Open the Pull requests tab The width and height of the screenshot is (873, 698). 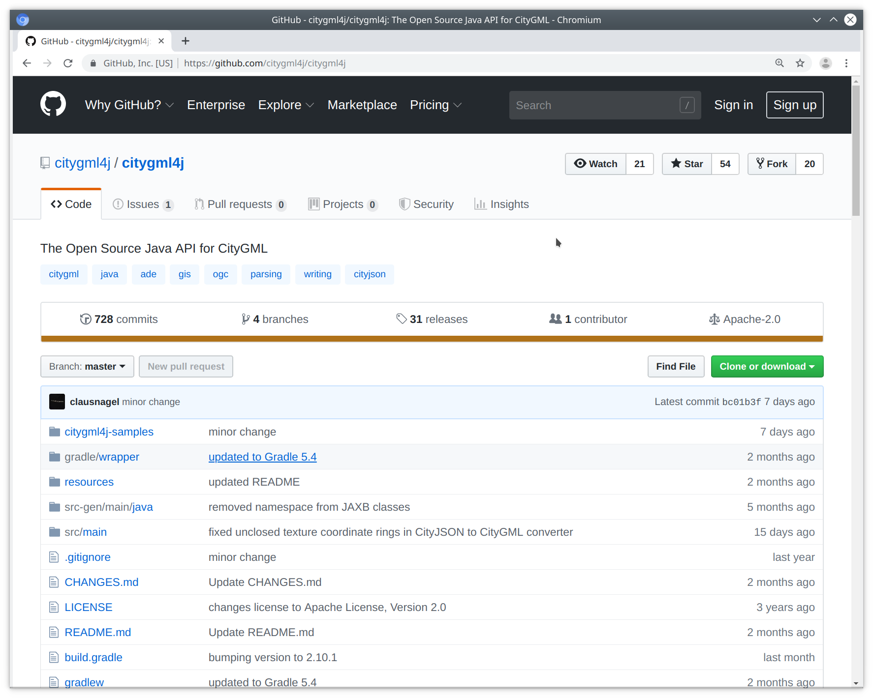click(x=240, y=204)
